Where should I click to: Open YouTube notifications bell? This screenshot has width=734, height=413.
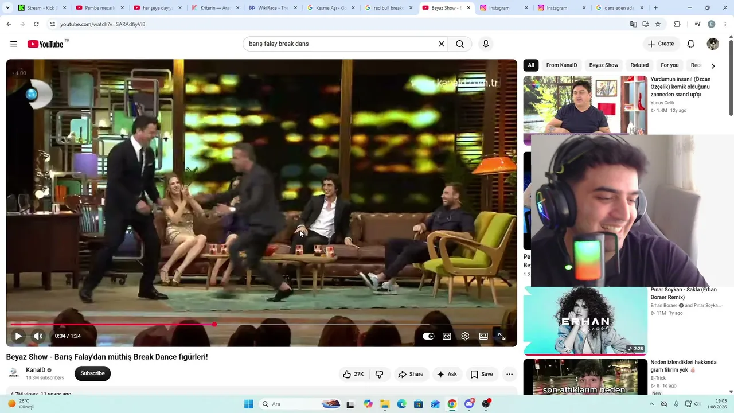tap(691, 44)
